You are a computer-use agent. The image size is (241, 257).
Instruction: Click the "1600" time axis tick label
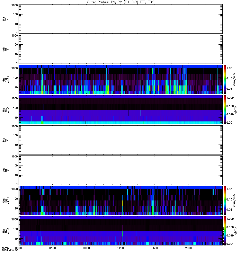coord(155,248)
